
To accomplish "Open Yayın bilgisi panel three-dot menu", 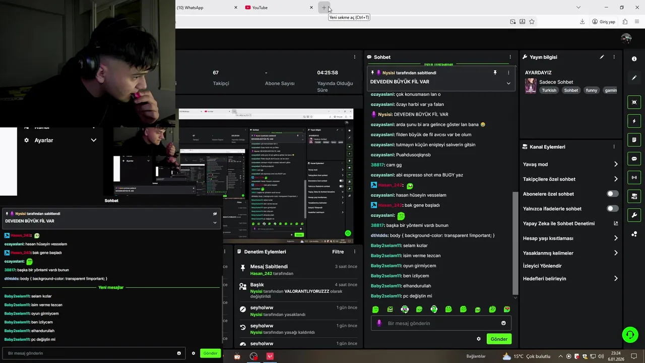I will 614,57.
